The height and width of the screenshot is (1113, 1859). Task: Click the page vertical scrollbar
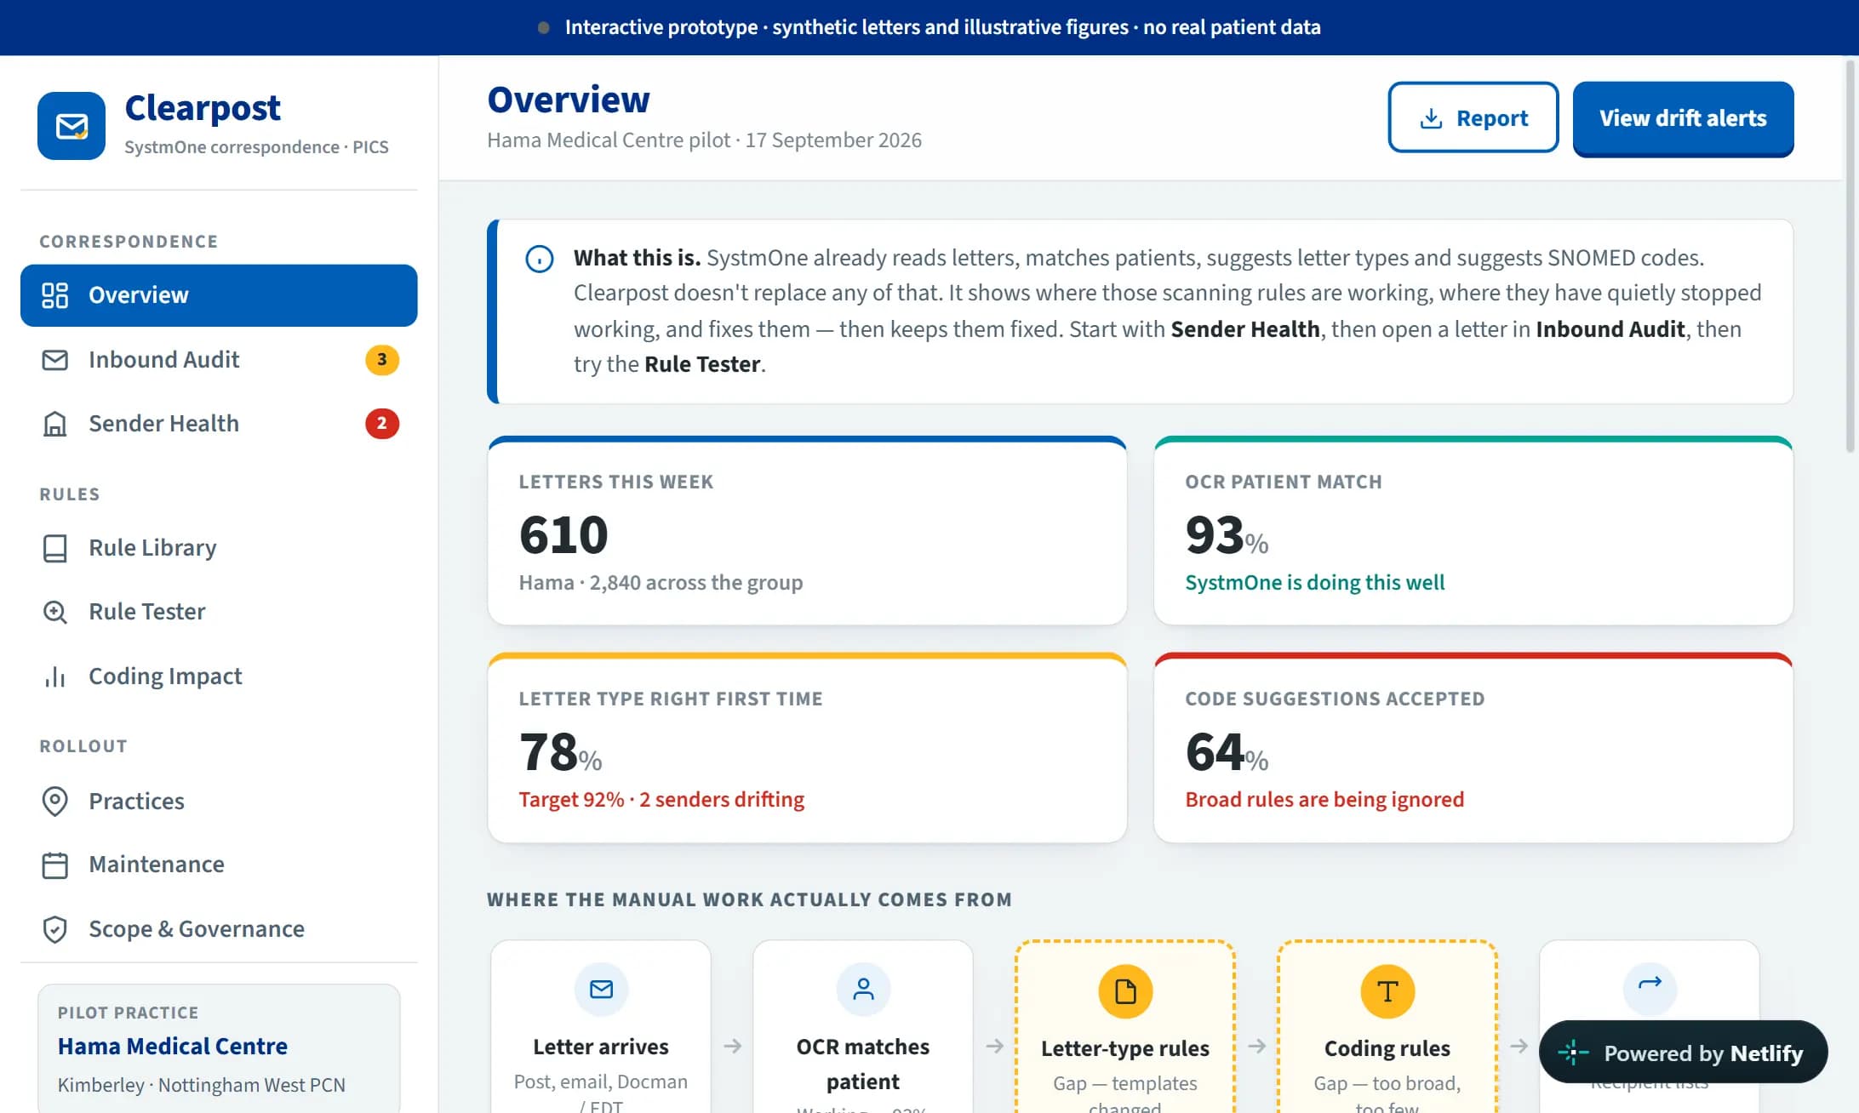(1850, 255)
